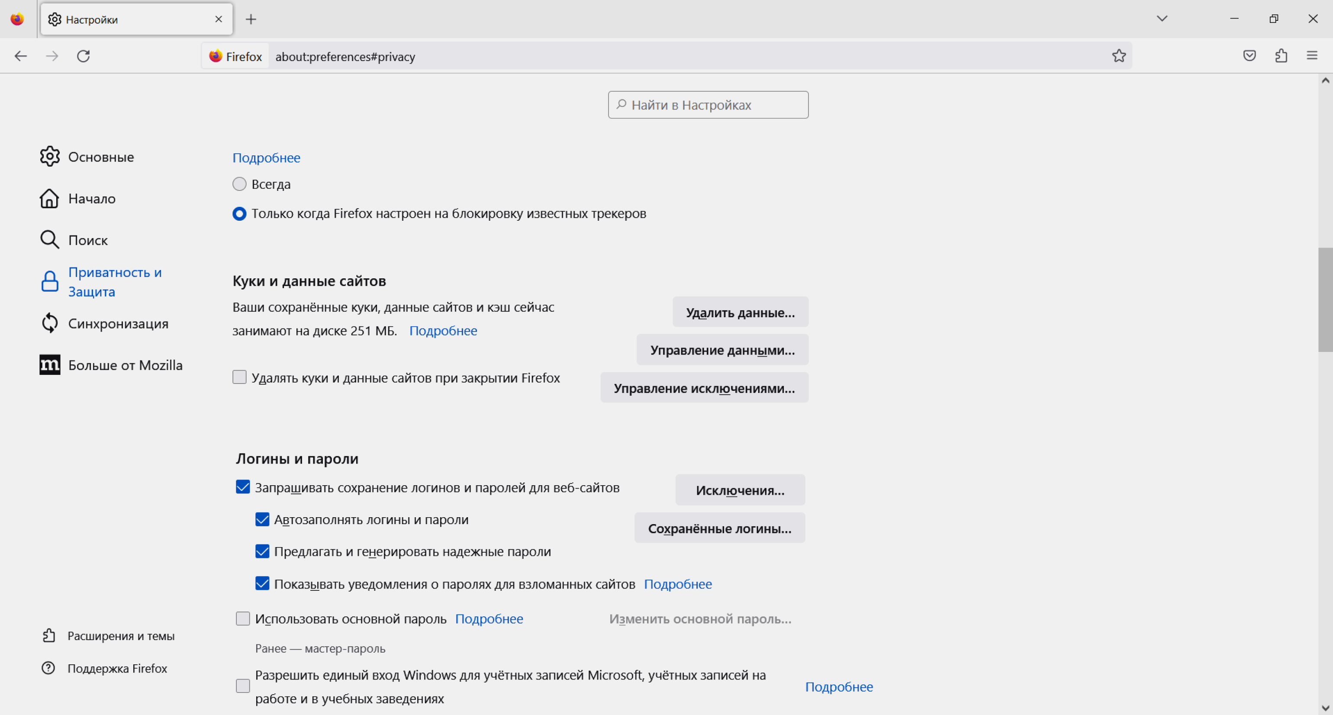Click the Ранее — мастер-пароль text
1333x715 pixels.
pyautogui.click(x=320, y=649)
